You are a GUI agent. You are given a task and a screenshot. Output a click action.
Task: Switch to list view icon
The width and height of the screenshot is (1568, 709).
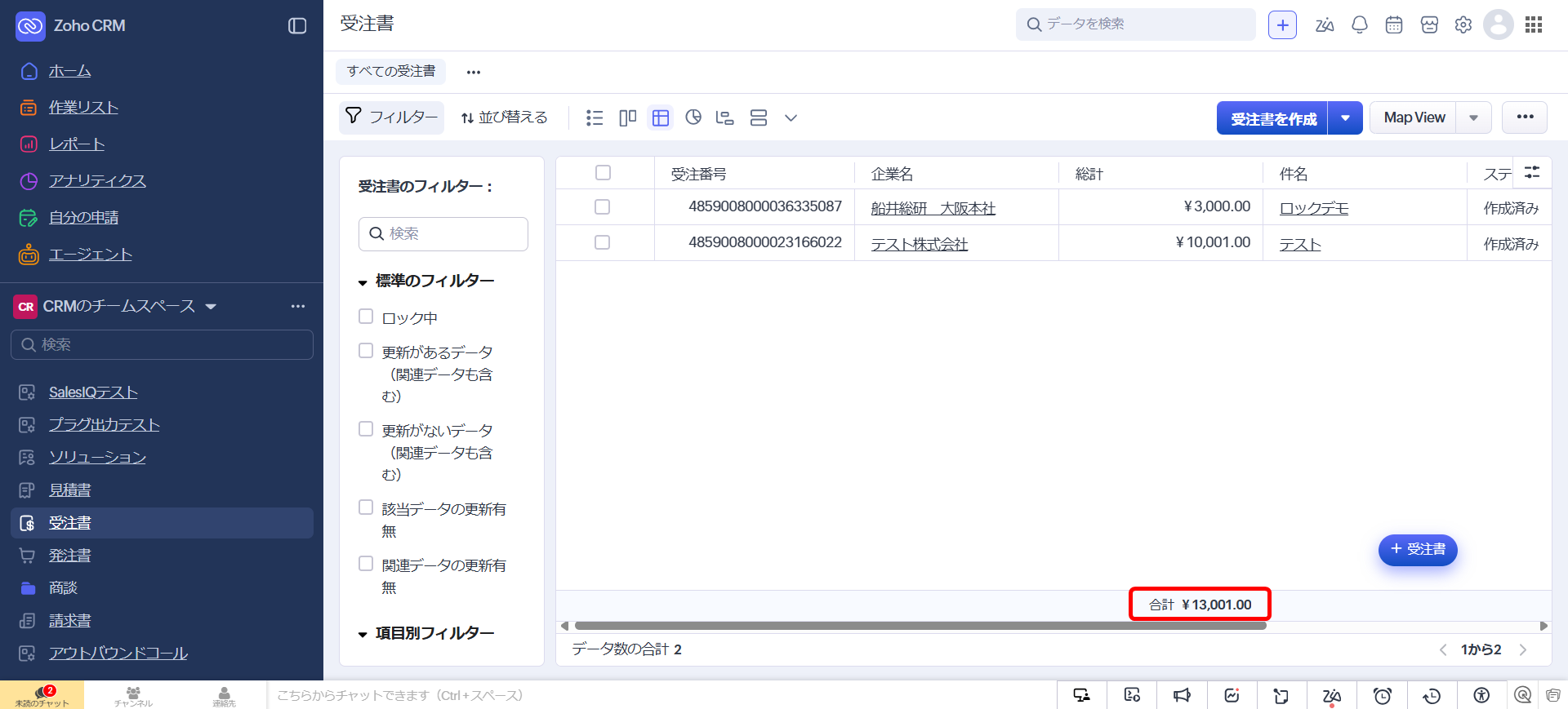click(x=595, y=118)
